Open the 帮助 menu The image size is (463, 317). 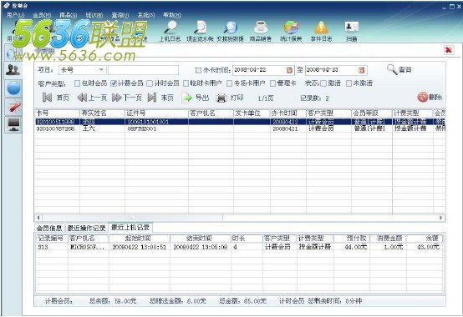click(172, 15)
